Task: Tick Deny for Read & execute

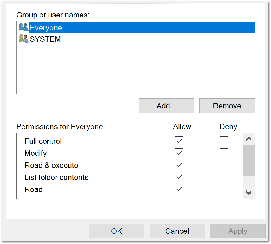Action: click(x=224, y=165)
